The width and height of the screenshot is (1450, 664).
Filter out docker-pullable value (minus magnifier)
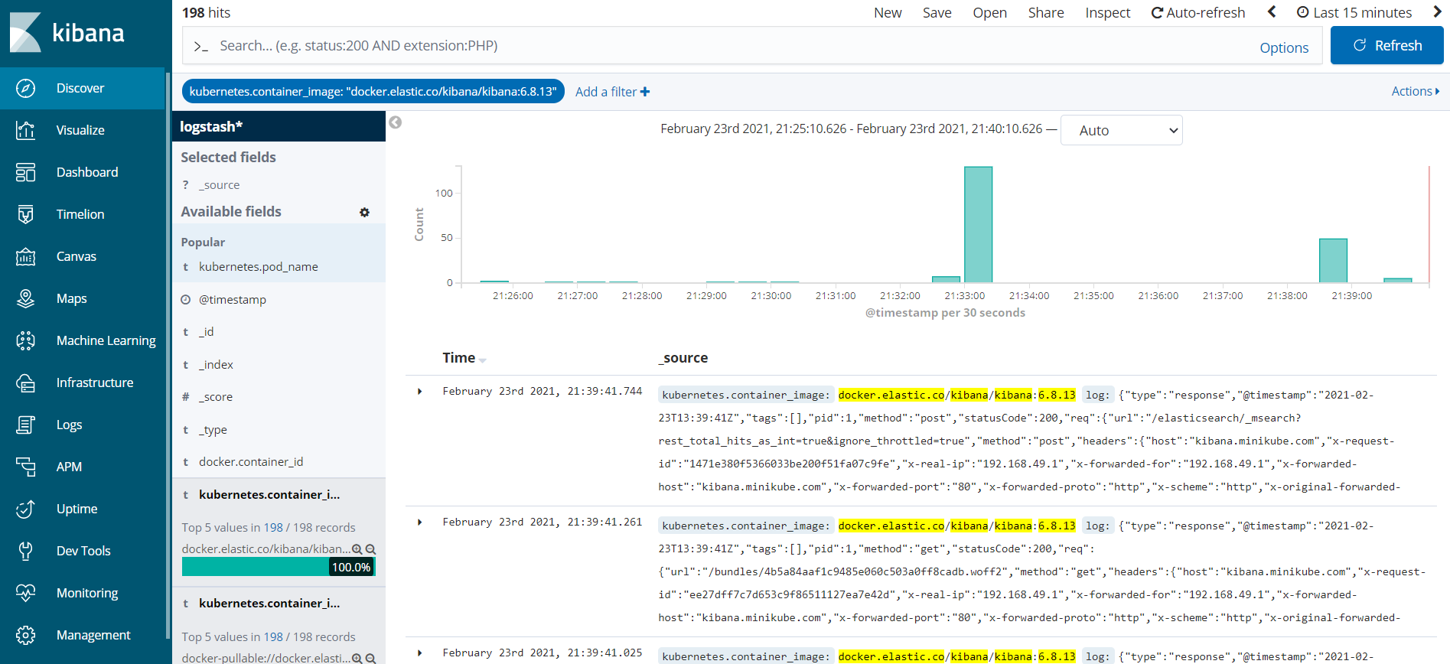370,658
